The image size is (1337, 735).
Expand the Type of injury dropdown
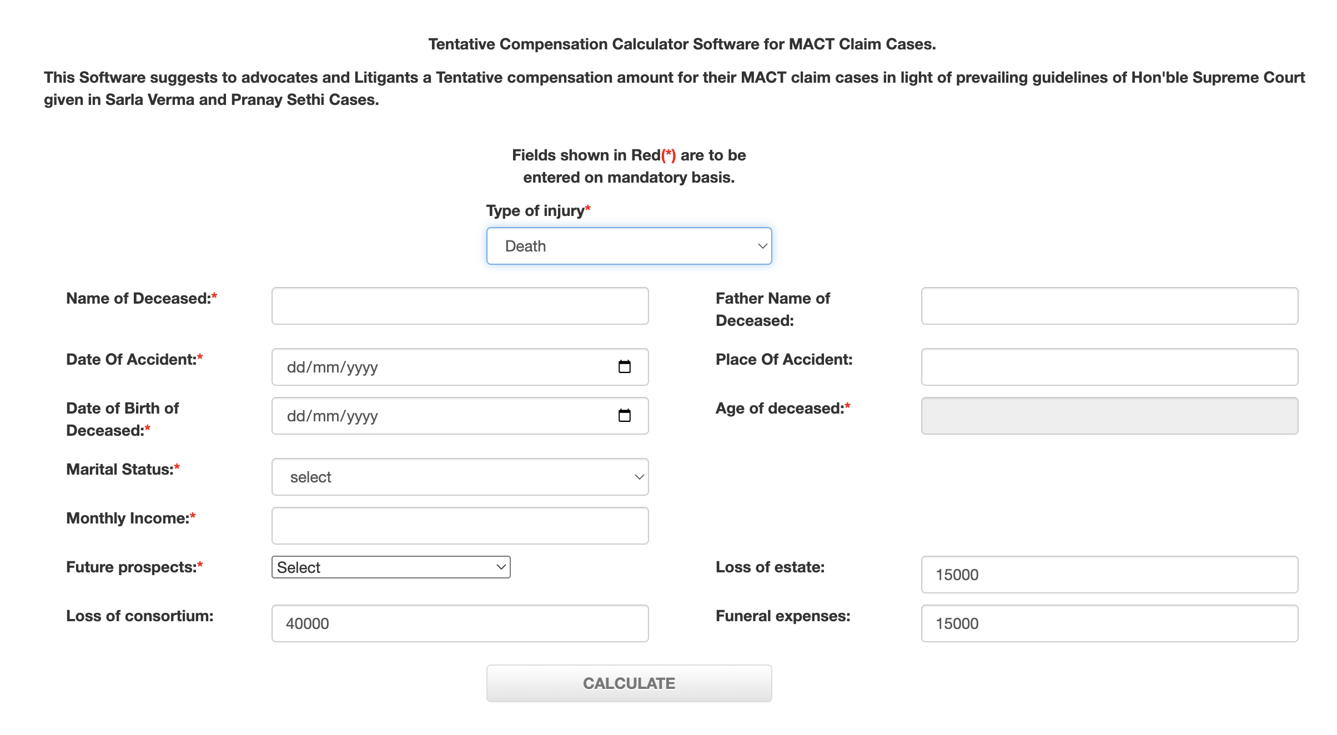[x=629, y=246]
